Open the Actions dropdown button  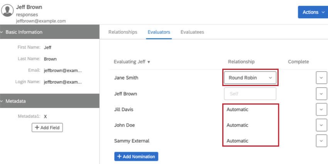313,12
